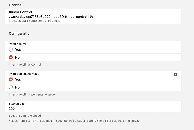Click the 'Invert percentage value' parameter label
The image size is (194, 130).
click(x=24, y=74)
